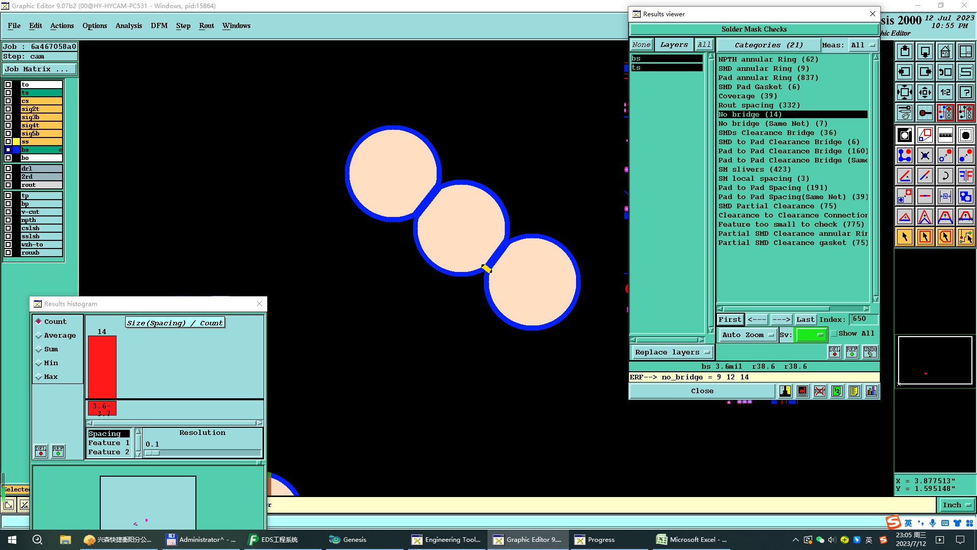Open Meas All dropdown
Viewport: 977px width, 550px height.
(863, 45)
